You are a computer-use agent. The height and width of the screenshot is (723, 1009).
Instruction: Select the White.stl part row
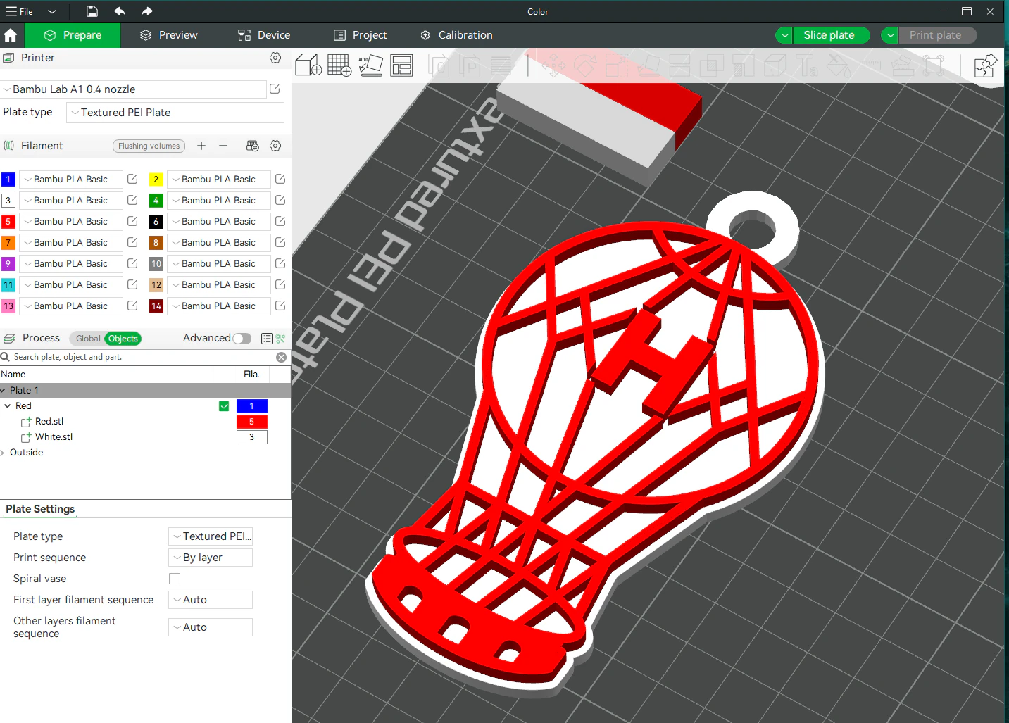point(145,437)
